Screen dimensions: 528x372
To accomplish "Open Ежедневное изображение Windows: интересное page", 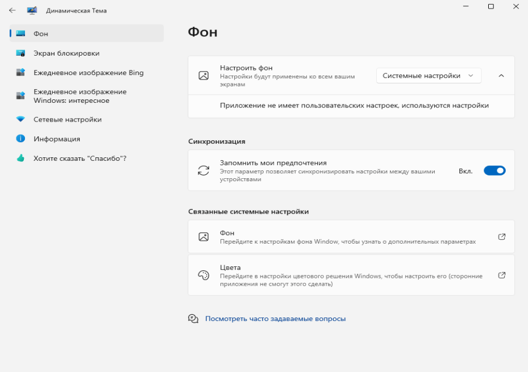I will click(86, 96).
